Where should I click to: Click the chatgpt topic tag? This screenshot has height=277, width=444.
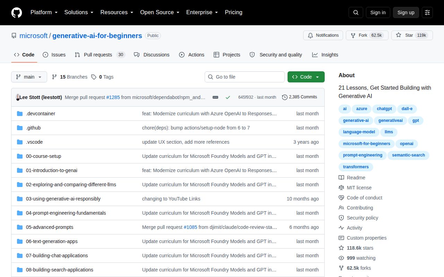point(384,109)
